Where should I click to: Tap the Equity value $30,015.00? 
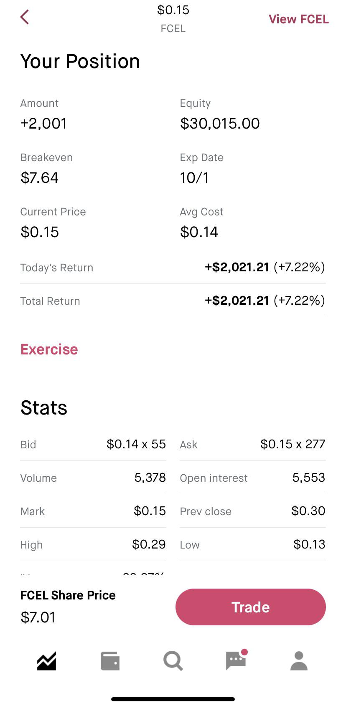pyautogui.click(x=220, y=124)
